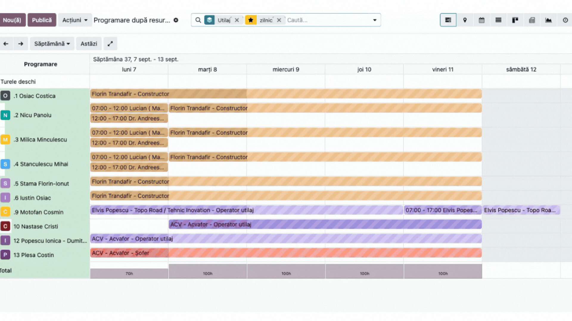Image resolution: width=572 pixels, height=321 pixels.
Task: Open settings gear next to Programare după resur...
Action: (176, 20)
